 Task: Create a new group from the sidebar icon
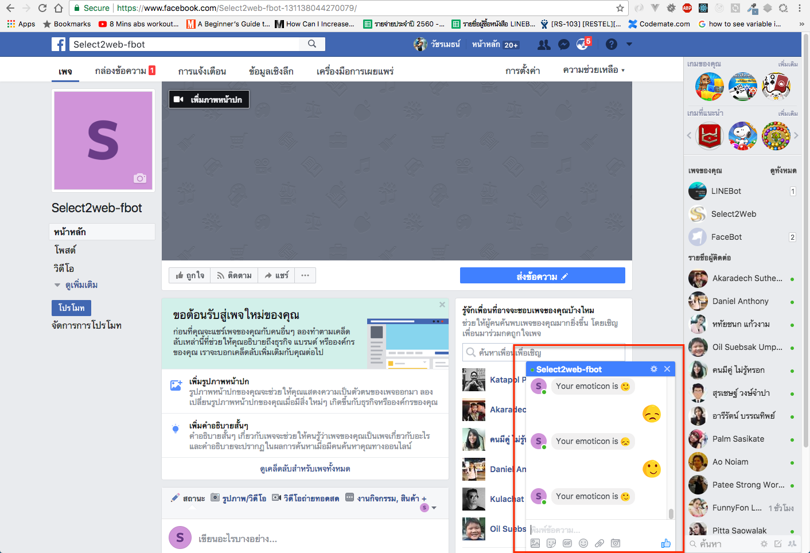(x=792, y=543)
